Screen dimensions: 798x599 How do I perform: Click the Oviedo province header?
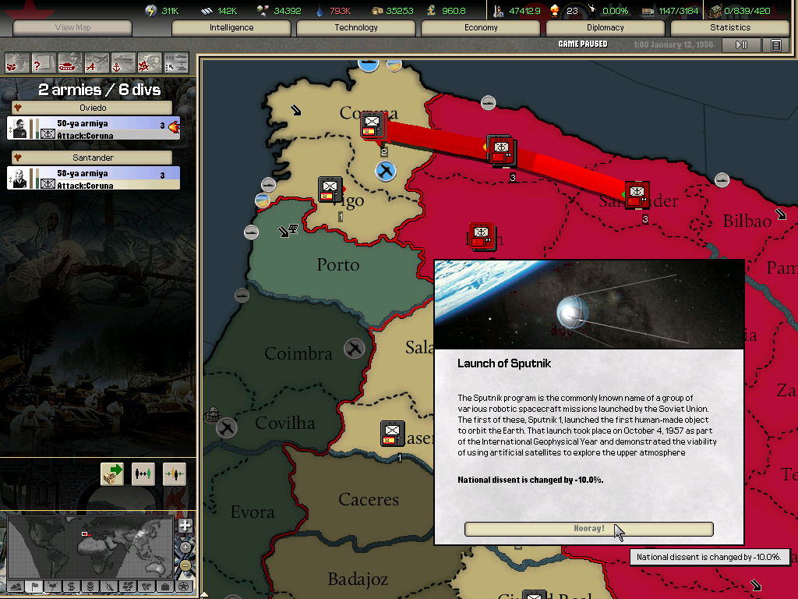pos(93,108)
